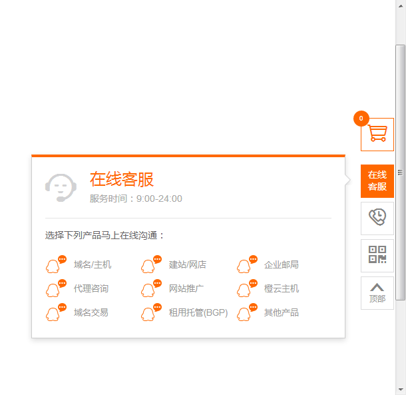
Task: Open the 企业邮局 chat link
Action: (x=282, y=264)
